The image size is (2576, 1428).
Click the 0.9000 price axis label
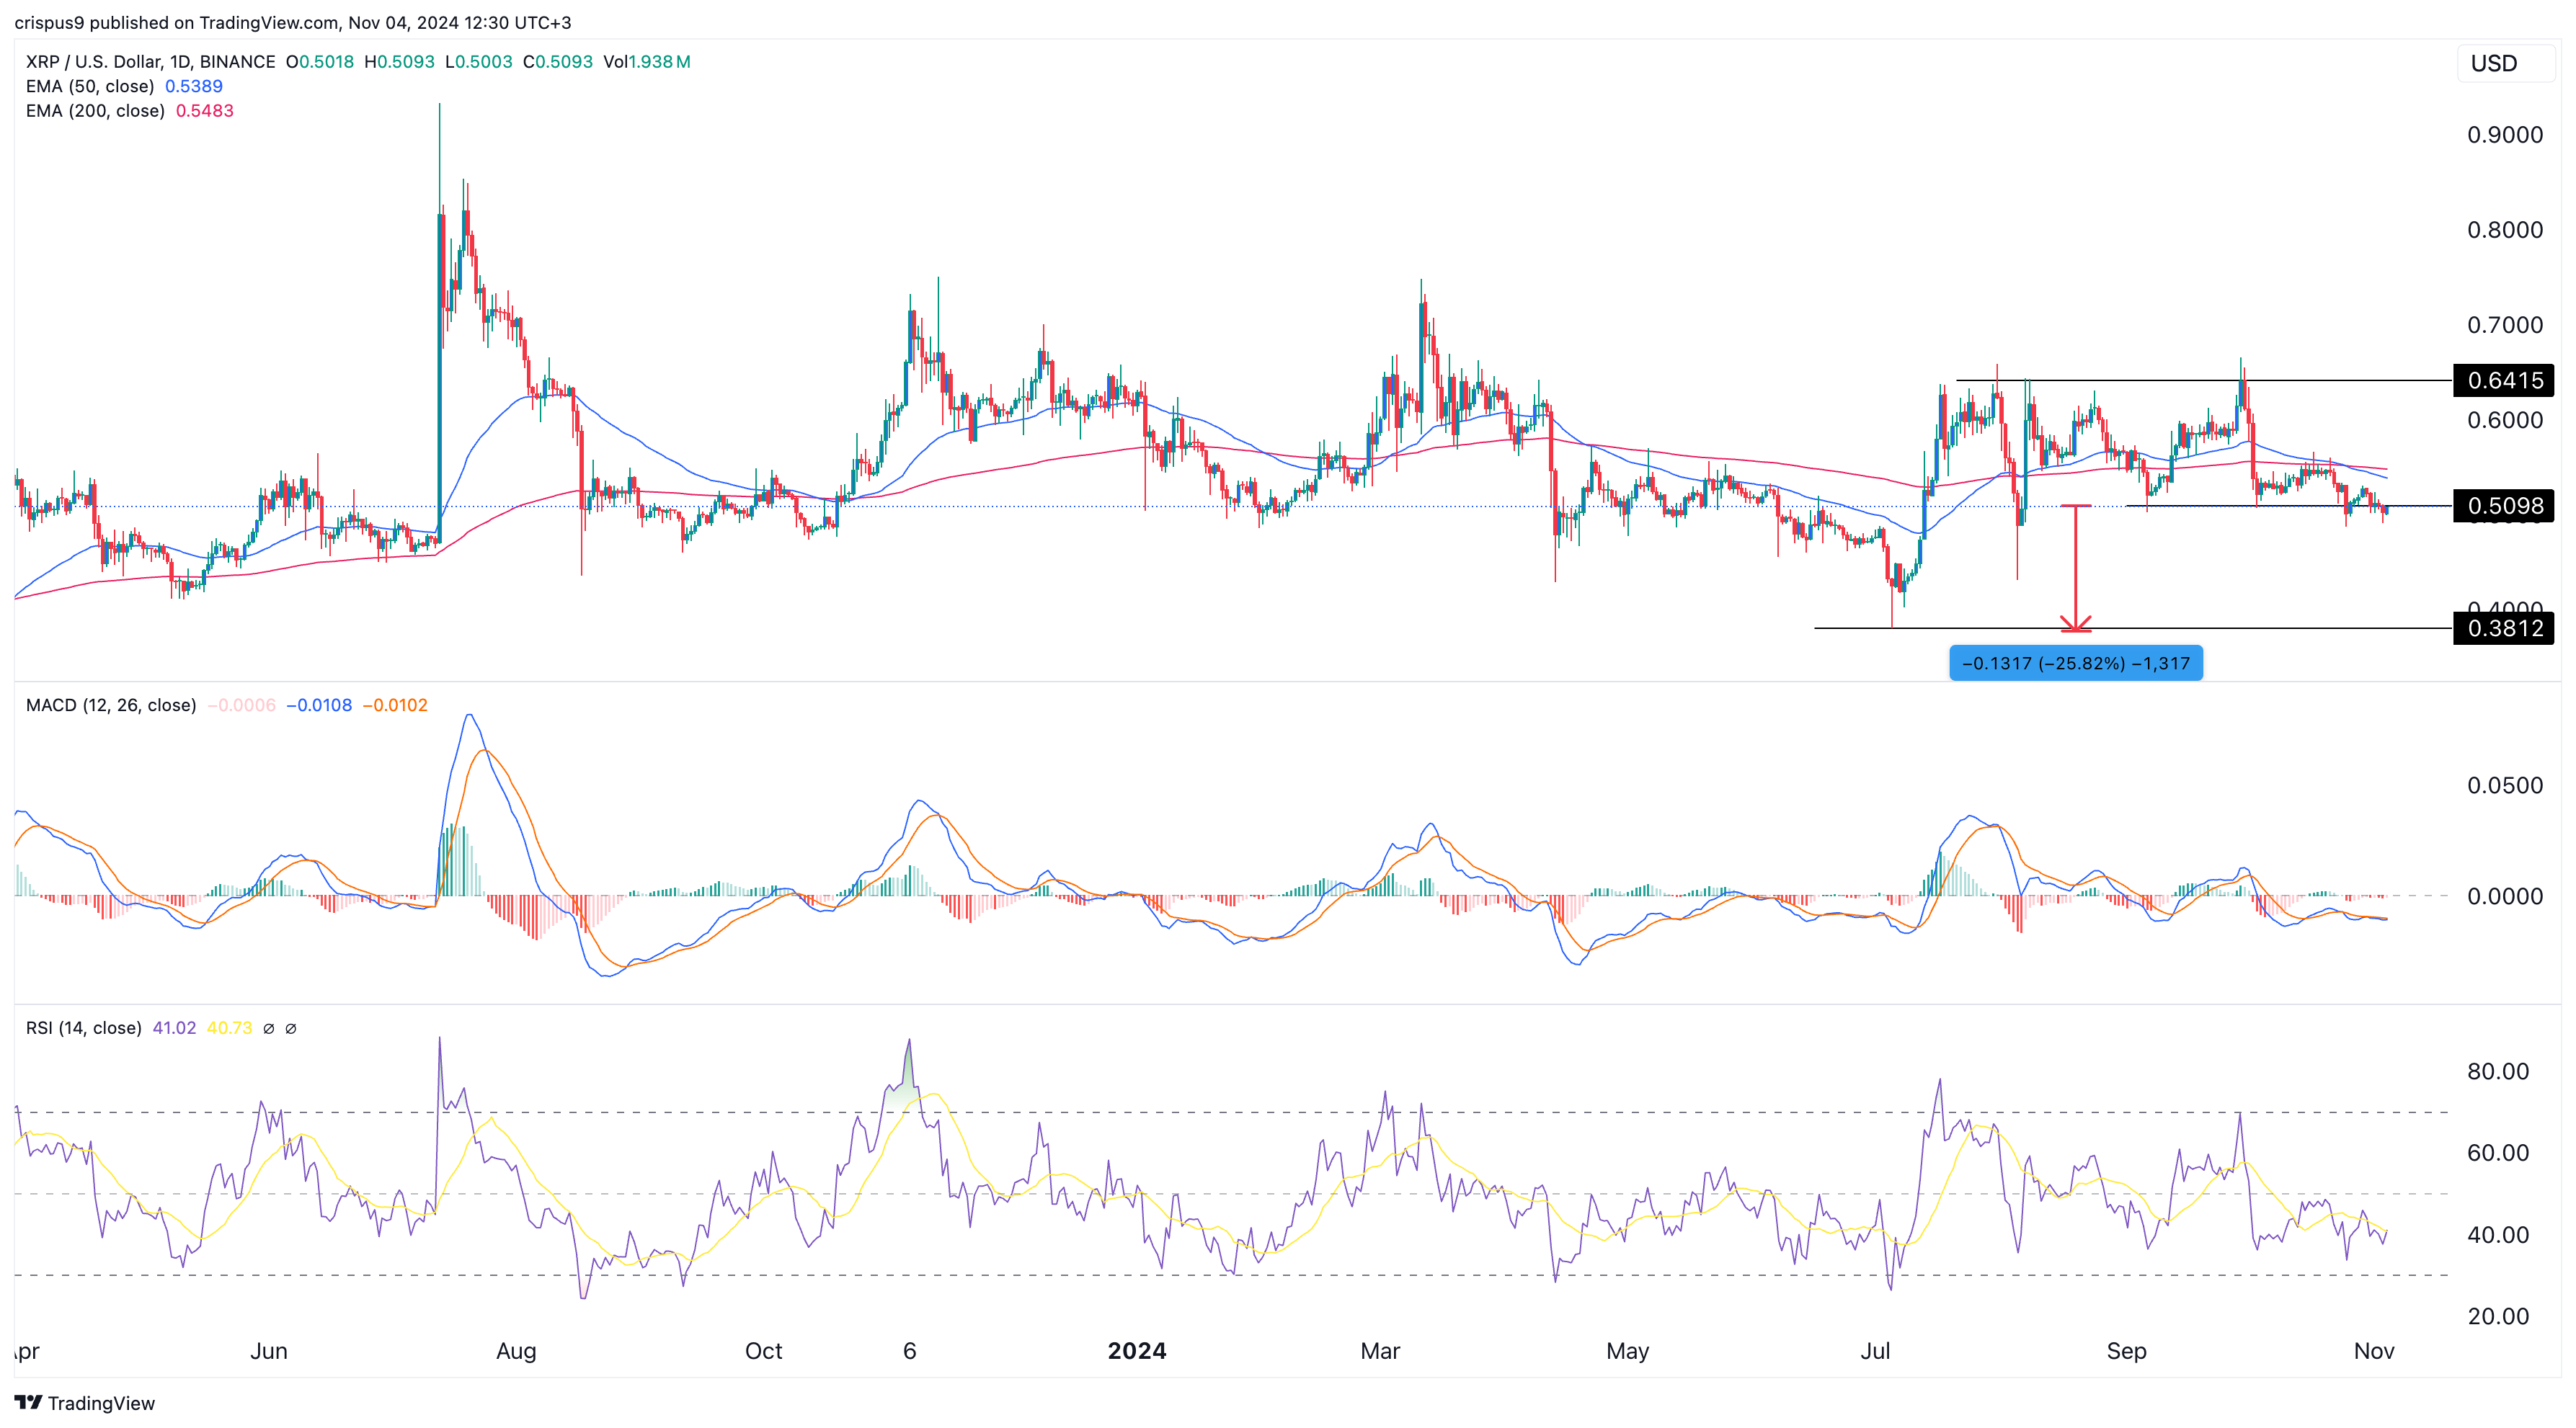coord(2505,135)
